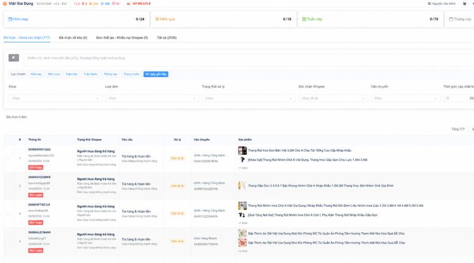
Task: Click the Hôm qua 0/18 summary card
Action: [x=223, y=19]
